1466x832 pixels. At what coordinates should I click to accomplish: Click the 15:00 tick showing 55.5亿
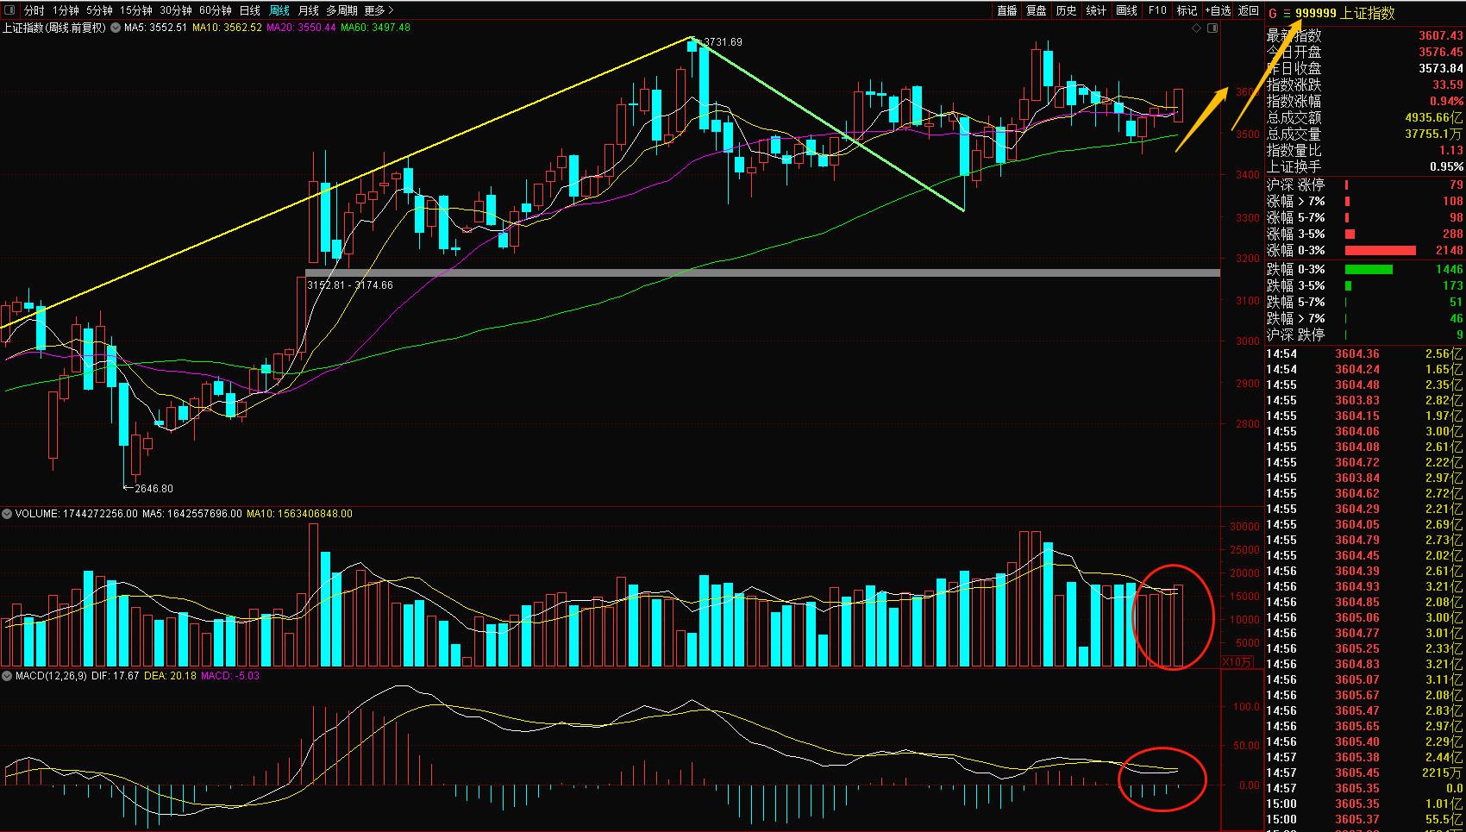tap(1364, 819)
